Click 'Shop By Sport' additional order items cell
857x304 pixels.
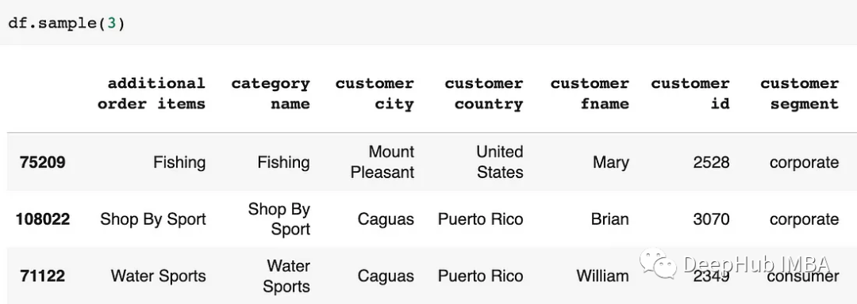(x=153, y=219)
